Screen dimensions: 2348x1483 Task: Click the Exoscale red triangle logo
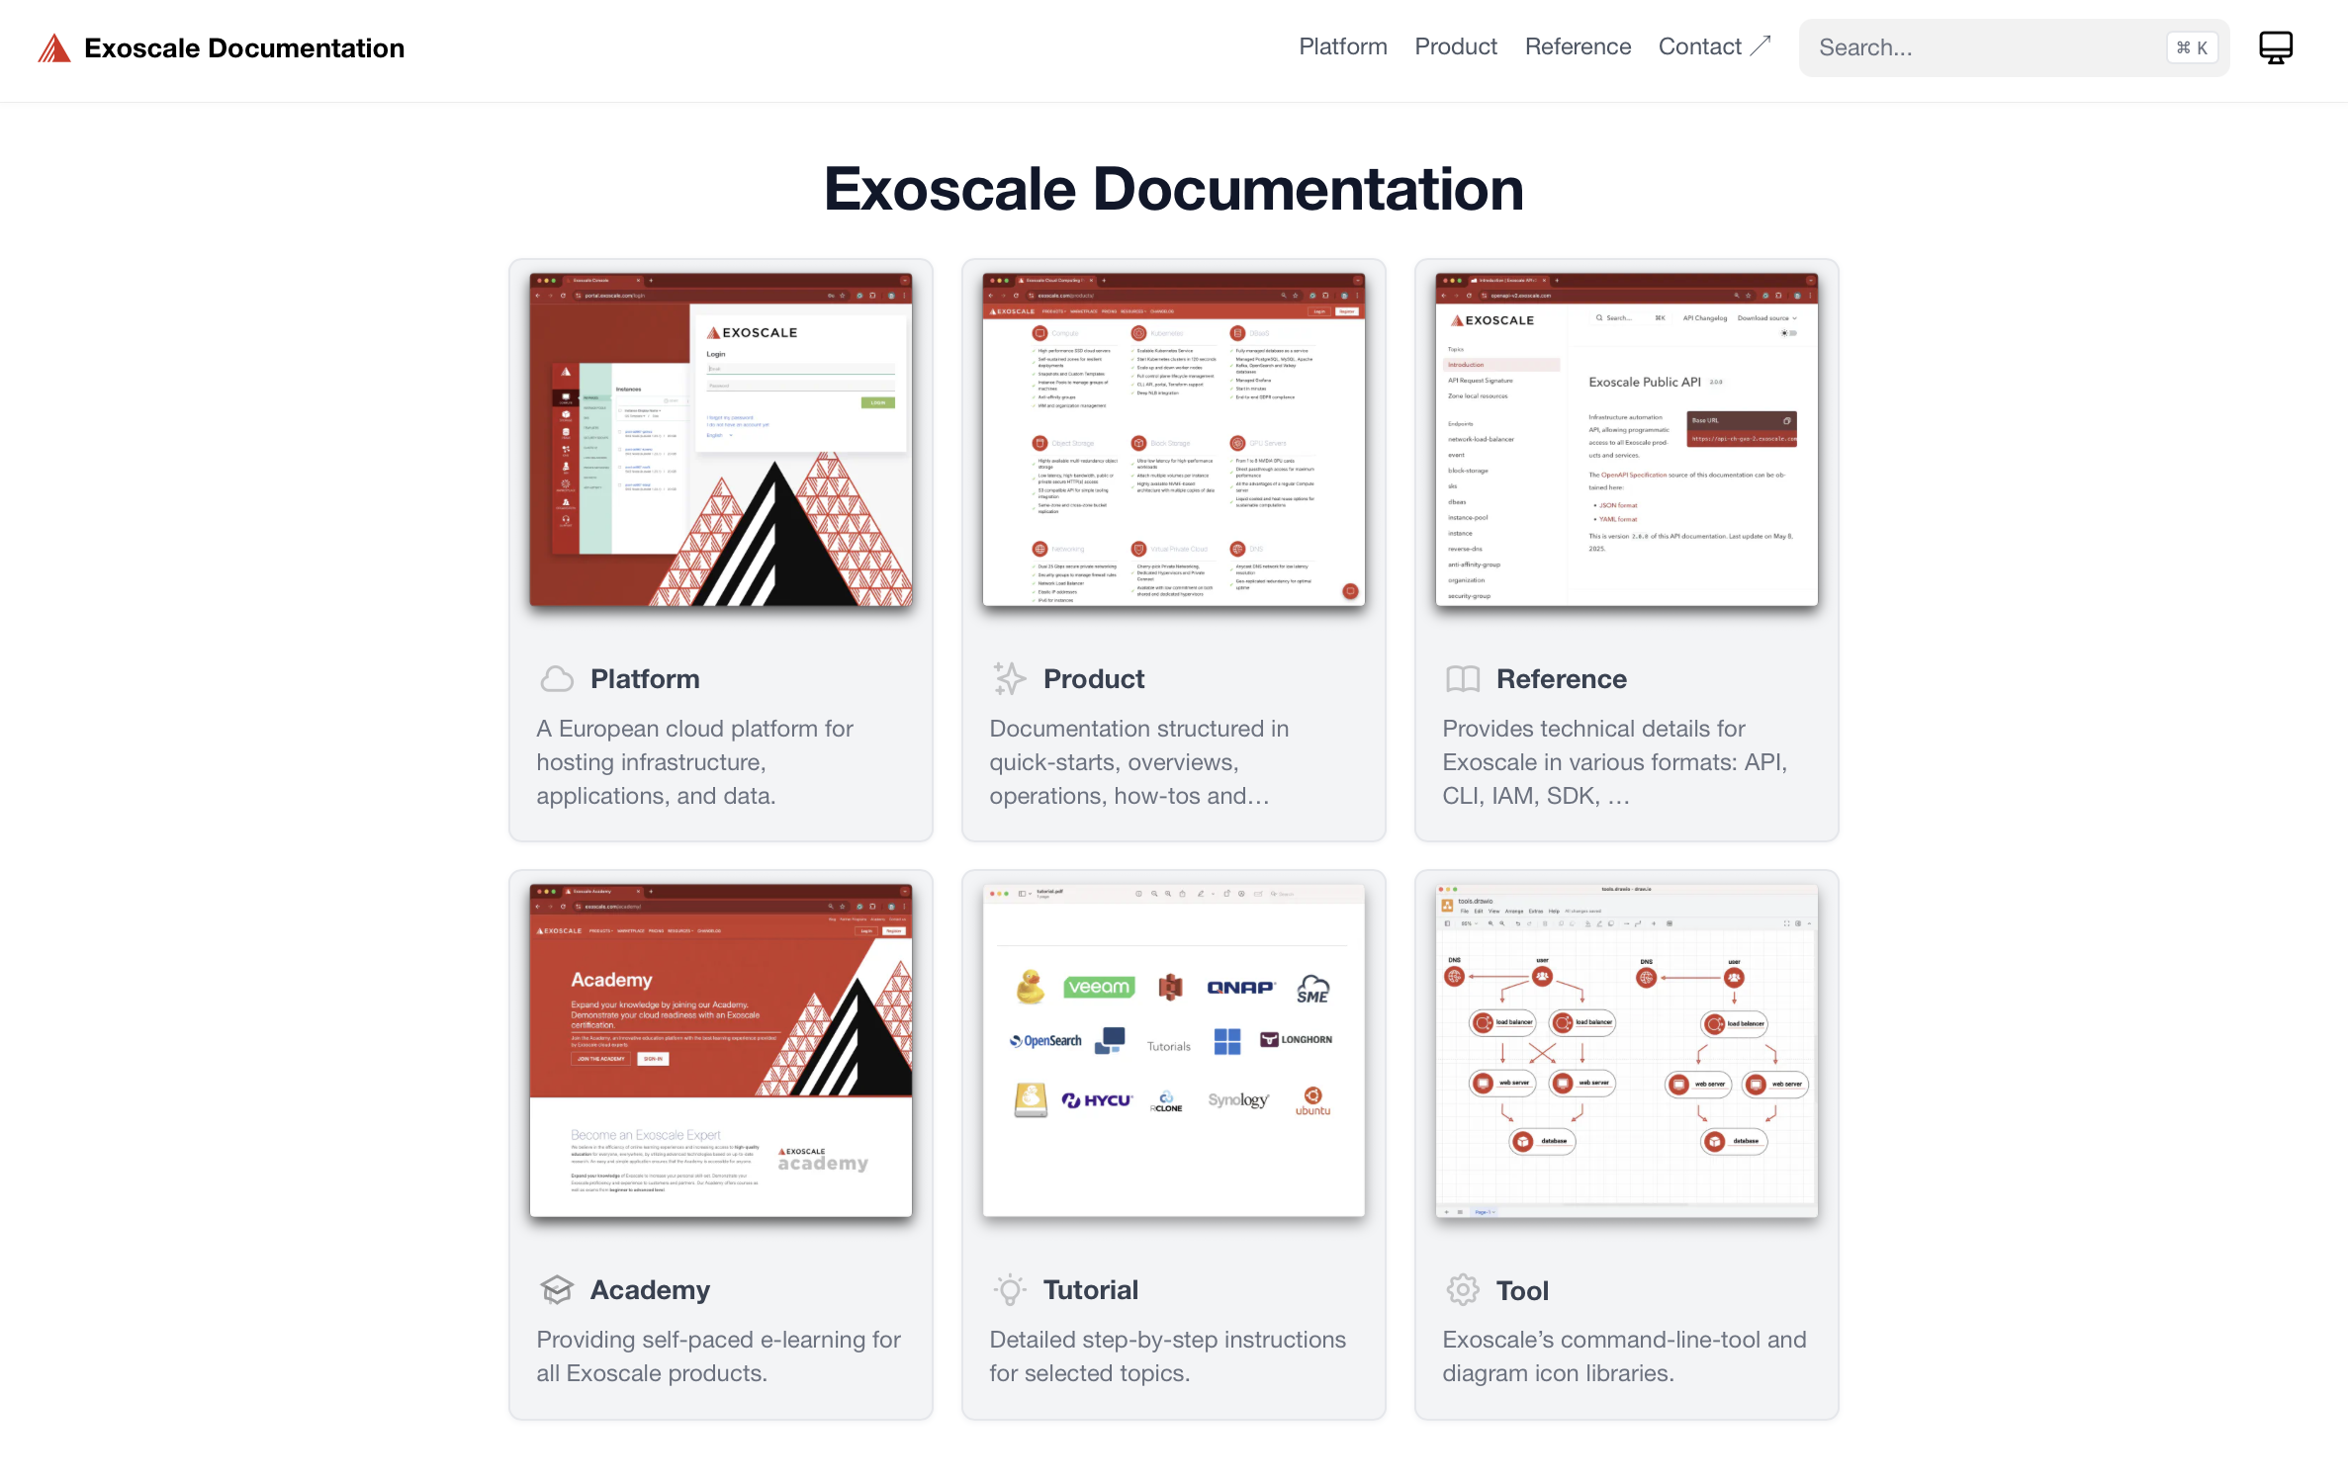pos(53,47)
